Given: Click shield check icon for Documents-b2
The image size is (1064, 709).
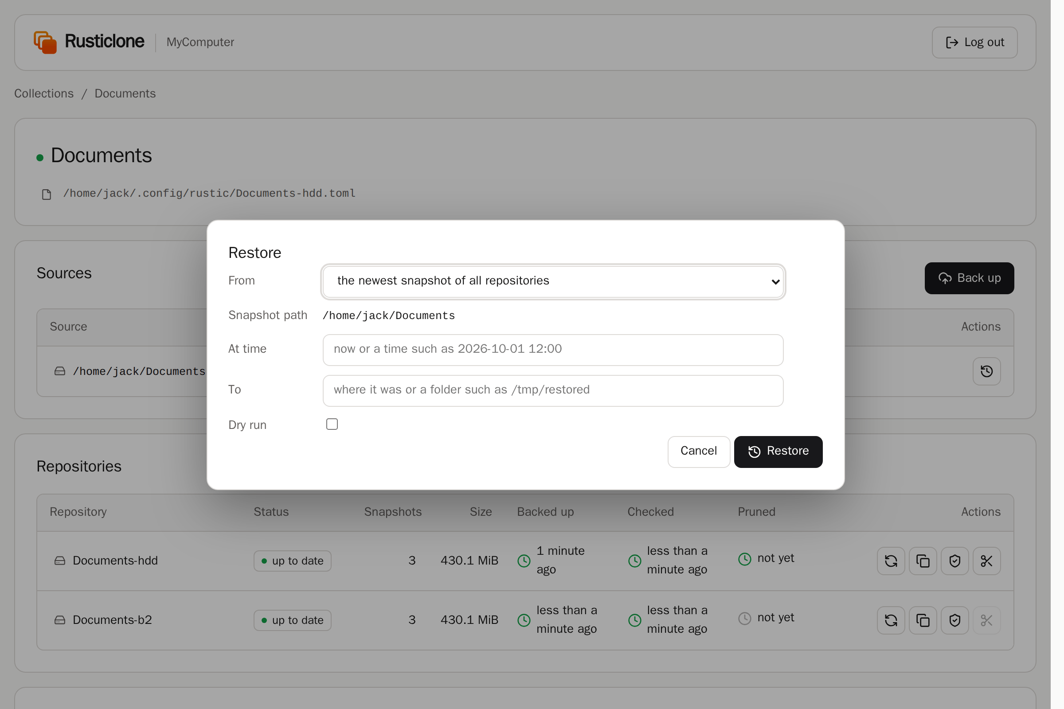Looking at the screenshot, I should [954, 620].
